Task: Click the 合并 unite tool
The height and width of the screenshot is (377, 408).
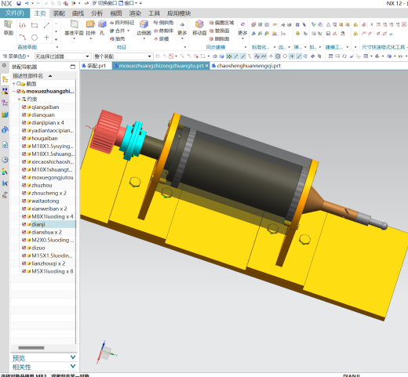Action: [117, 31]
